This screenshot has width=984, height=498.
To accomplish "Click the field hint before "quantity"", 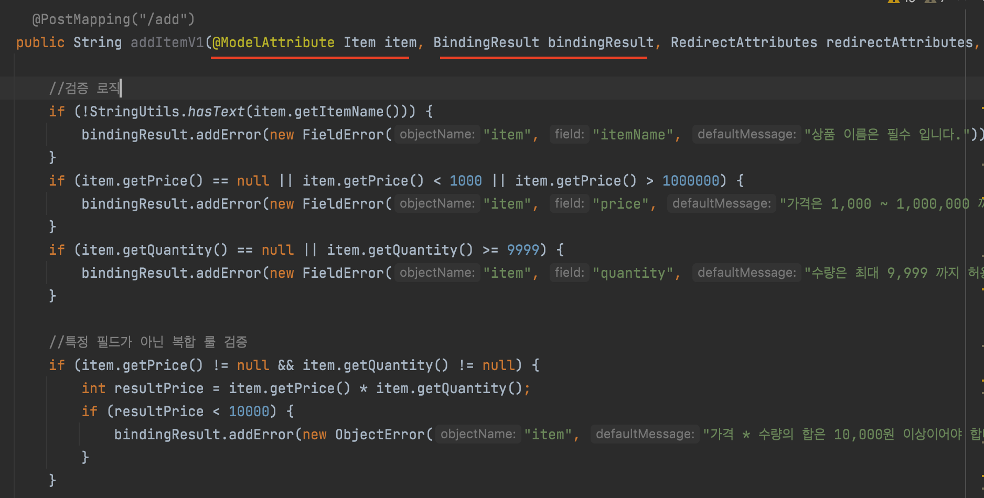I will 569,273.
